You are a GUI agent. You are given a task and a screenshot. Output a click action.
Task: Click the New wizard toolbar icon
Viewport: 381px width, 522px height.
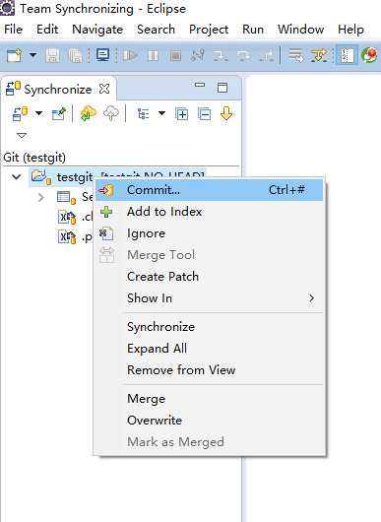[x=14, y=55]
